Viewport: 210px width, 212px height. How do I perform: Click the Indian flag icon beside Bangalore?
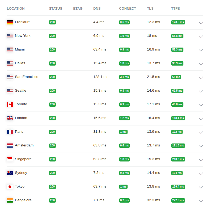pos(10,200)
